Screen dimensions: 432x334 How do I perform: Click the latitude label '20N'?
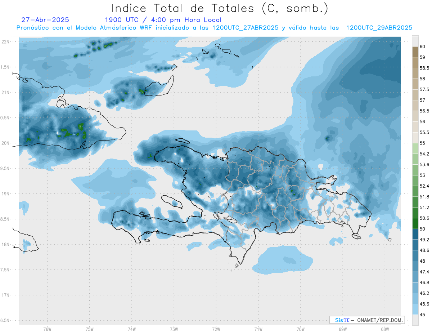[6, 143]
